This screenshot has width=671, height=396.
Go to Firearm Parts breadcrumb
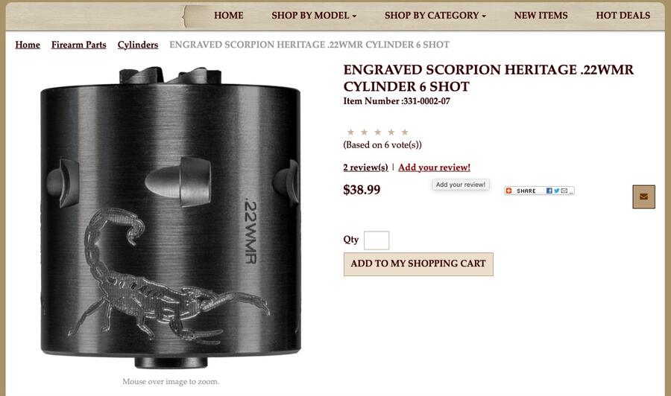[79, 45]
